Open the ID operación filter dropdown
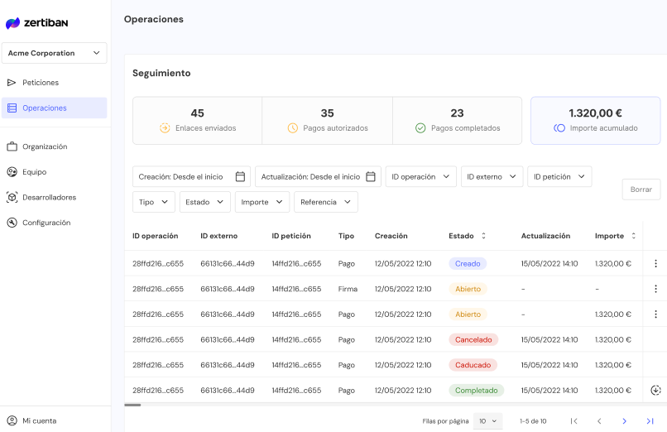Image resolution: width=667 pixels, height=432 pixels. tap(421, 176)
